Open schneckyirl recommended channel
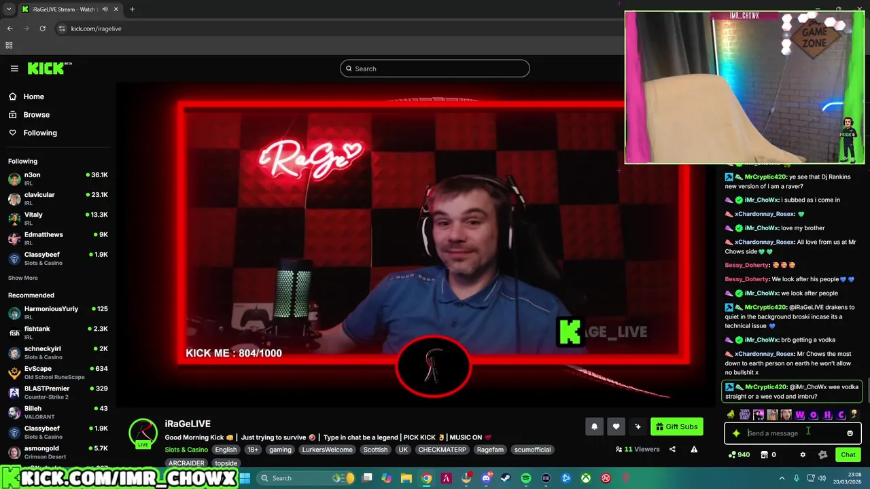This screenshot has height=489, width=870. 58,352
